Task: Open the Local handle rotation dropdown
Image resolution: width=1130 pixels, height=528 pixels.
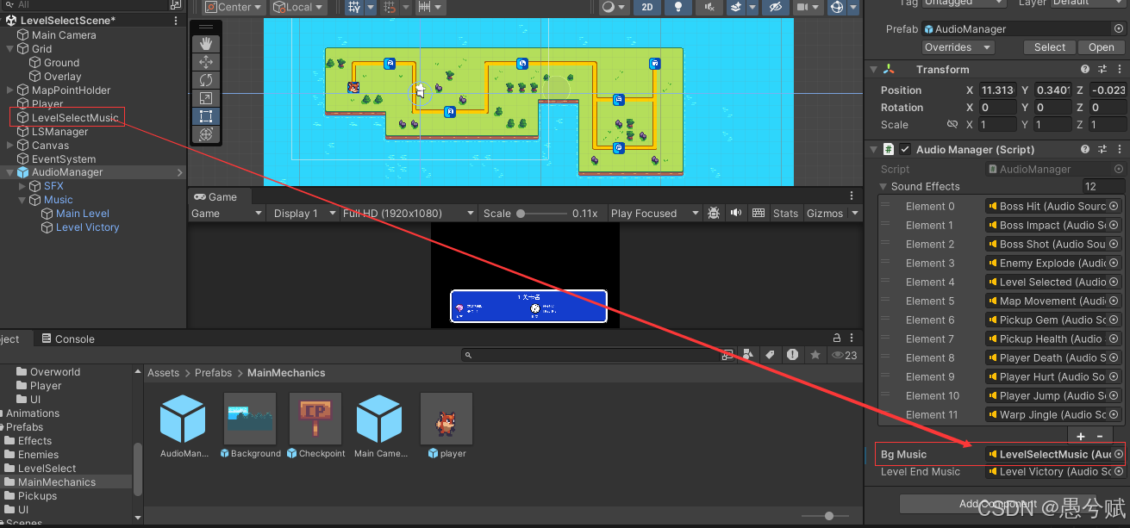Action: point(298,7)
